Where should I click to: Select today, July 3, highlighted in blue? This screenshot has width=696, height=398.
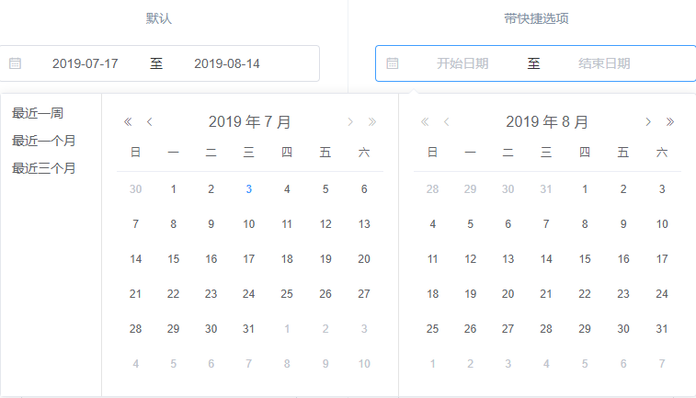[249, 189]
